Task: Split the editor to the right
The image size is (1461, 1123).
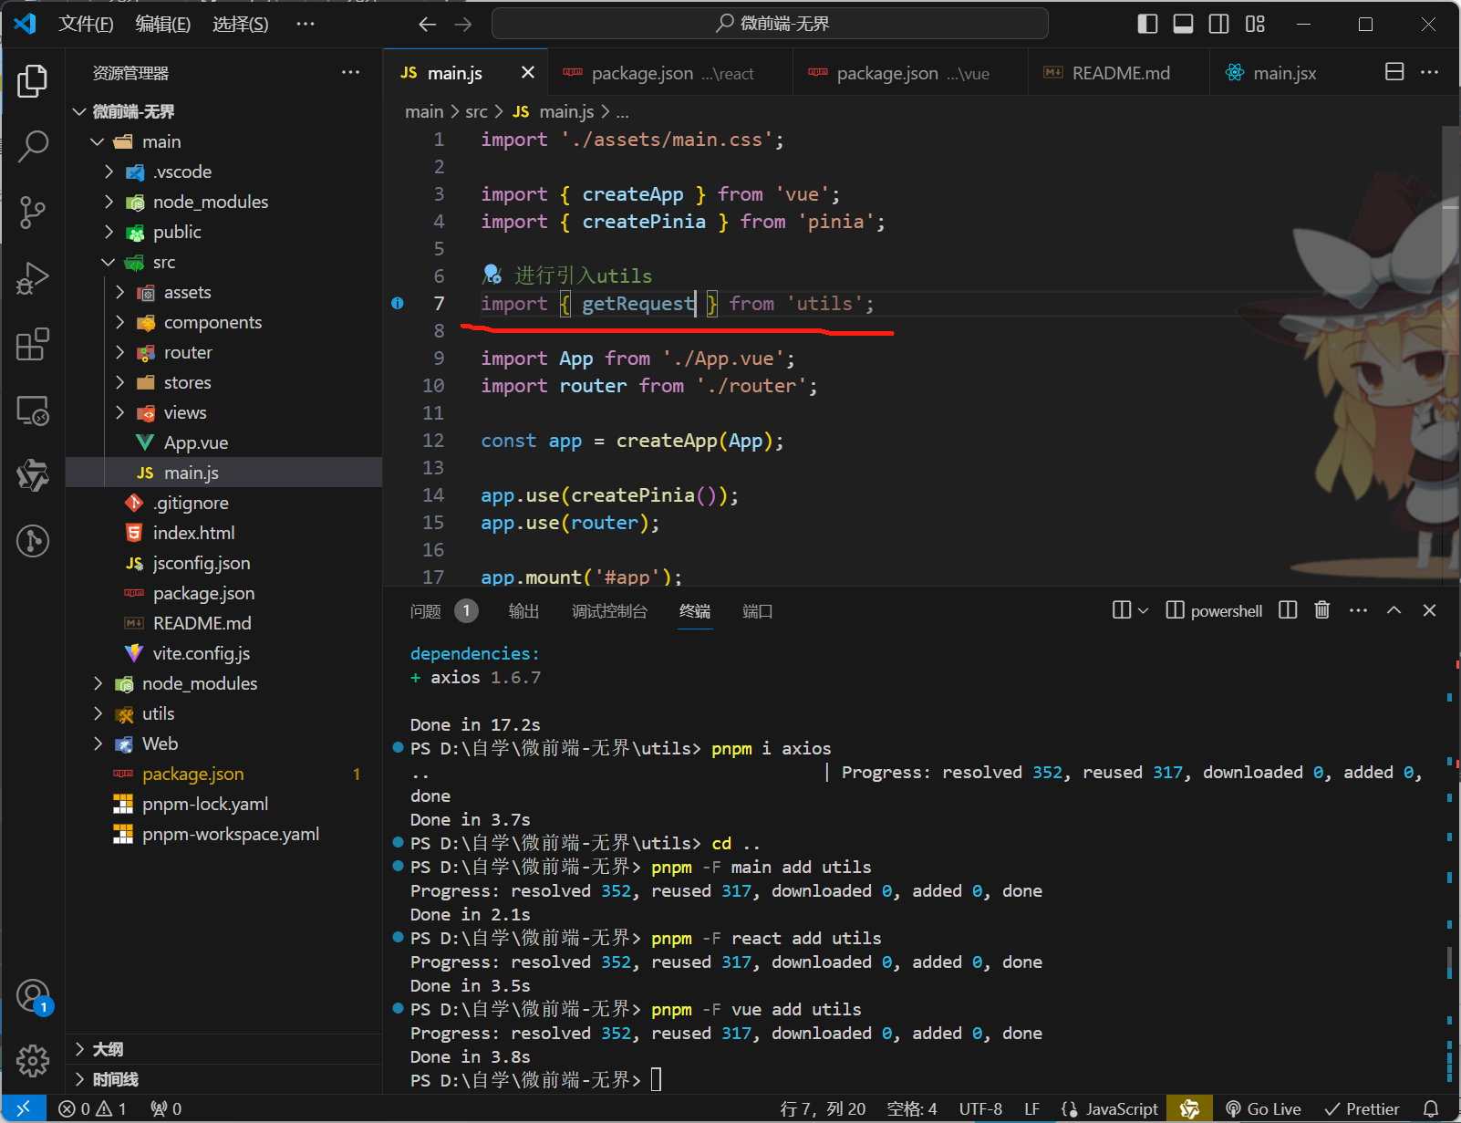Action: click(1394, 72)
